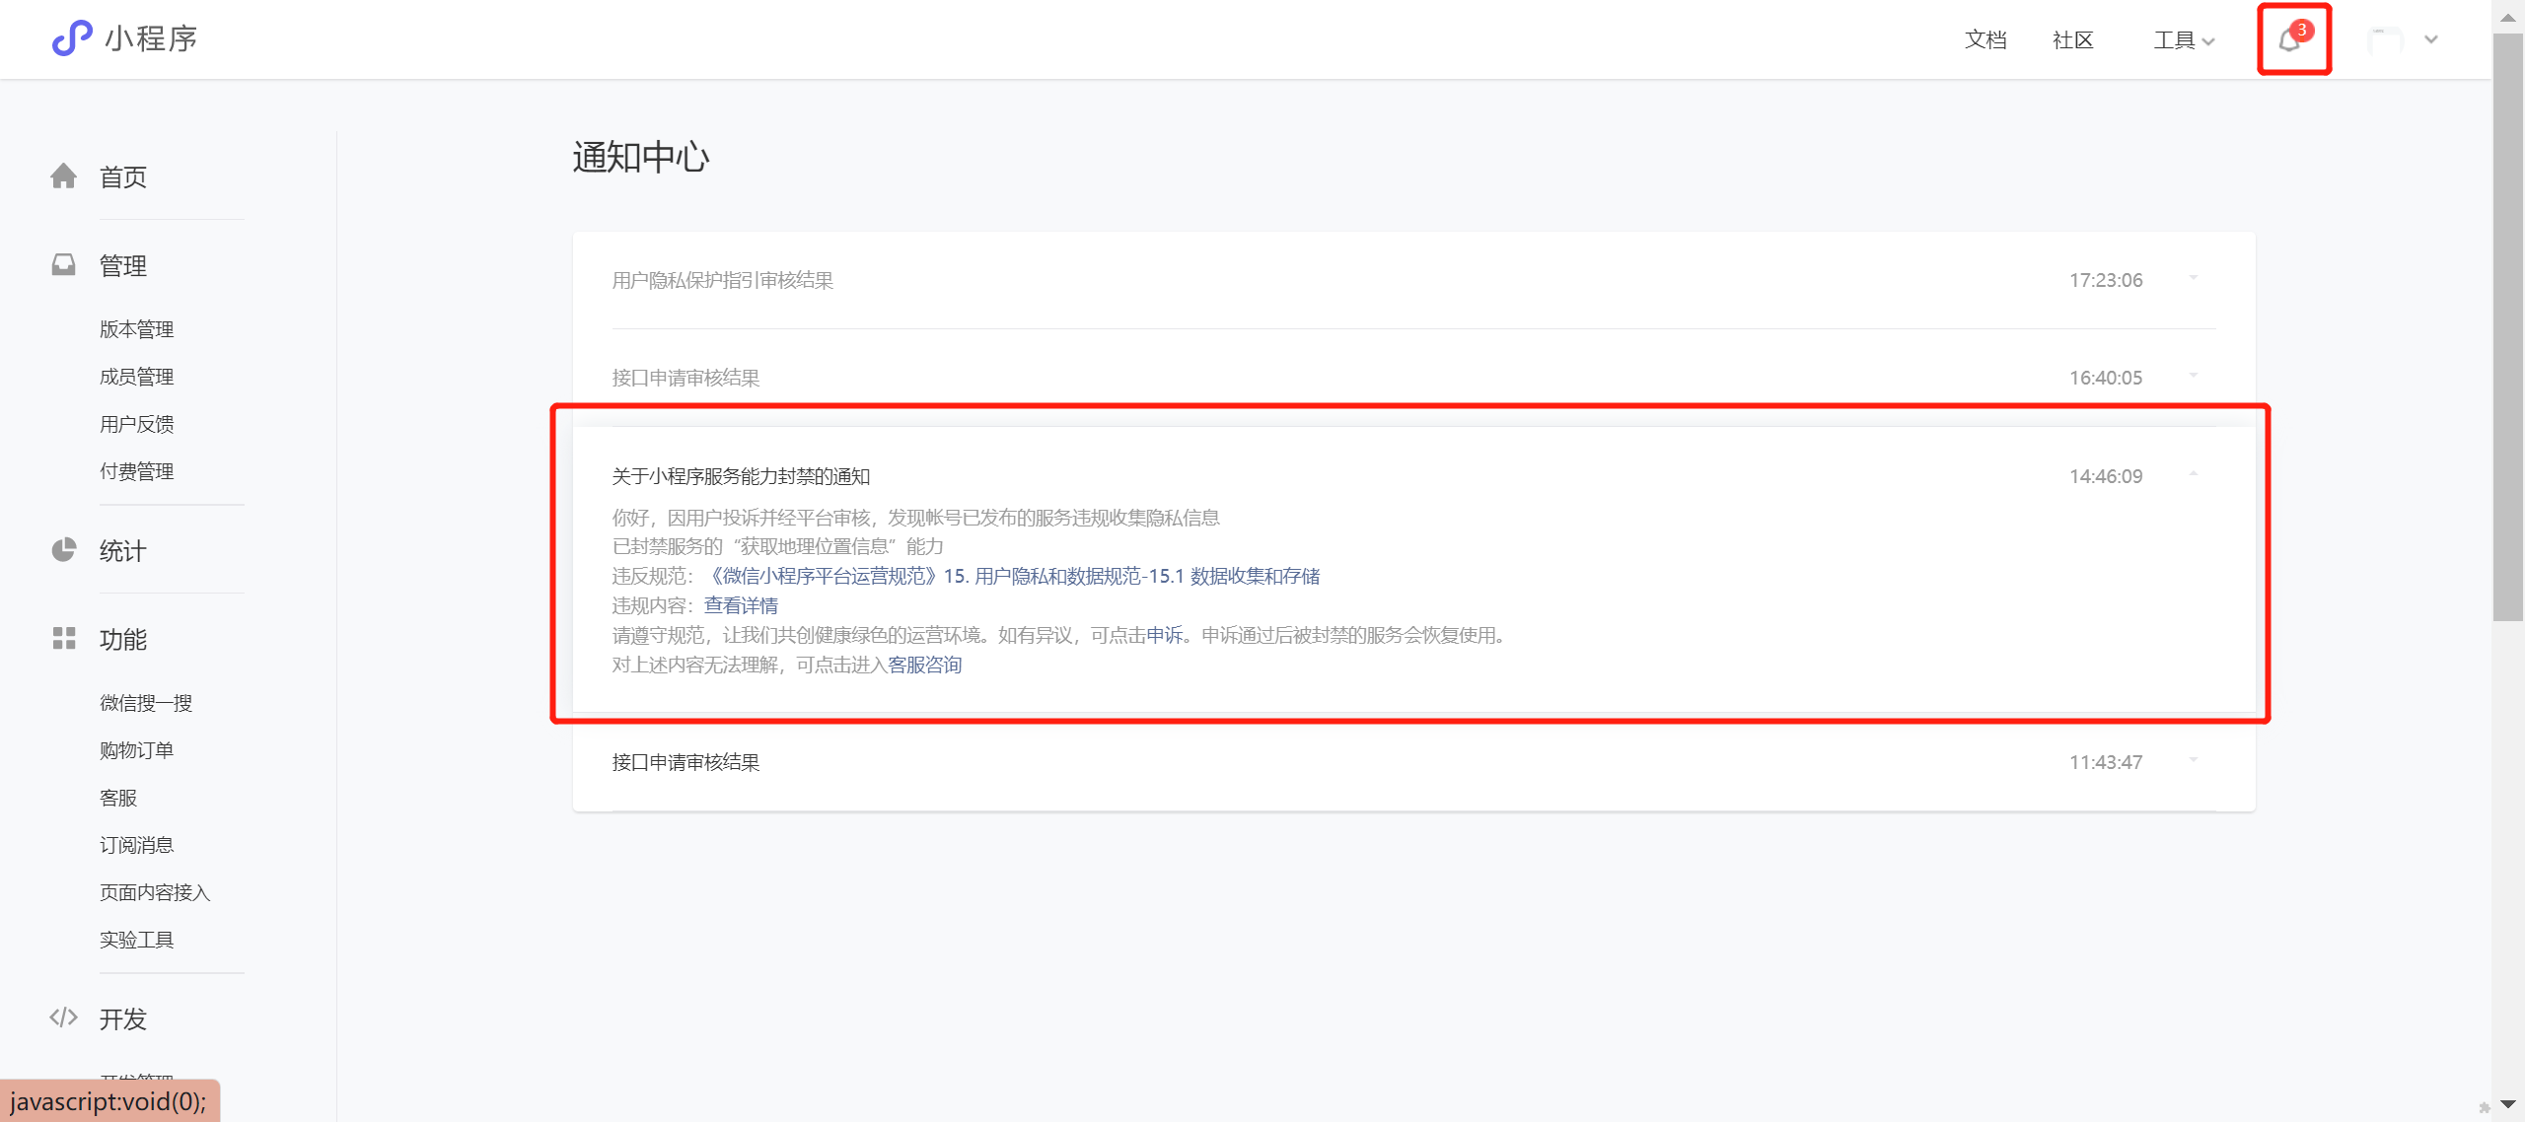
Task: Open 社区 in top navigation
Action: 2072,40
